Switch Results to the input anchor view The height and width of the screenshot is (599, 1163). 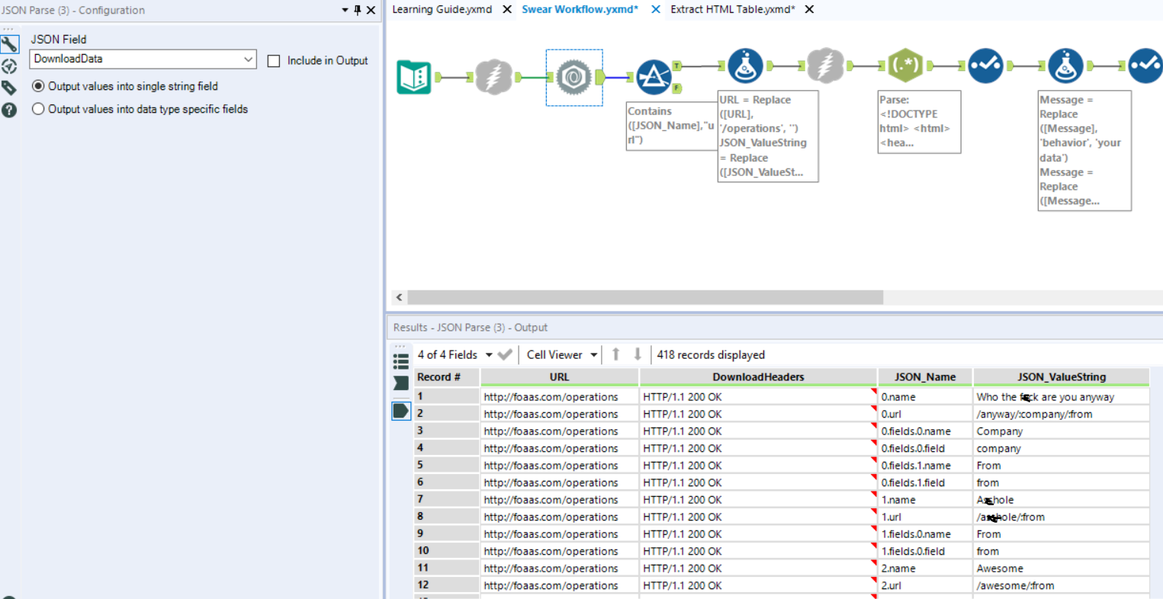[400, 383]
